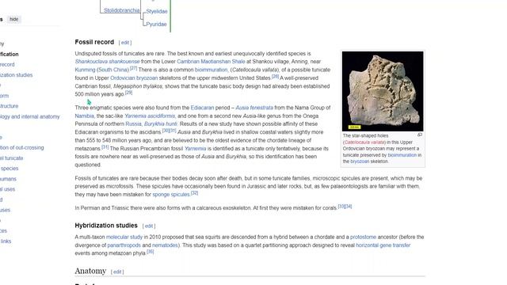Open the Stolidobranchia link in the cladogram

[x=121, y=10]
